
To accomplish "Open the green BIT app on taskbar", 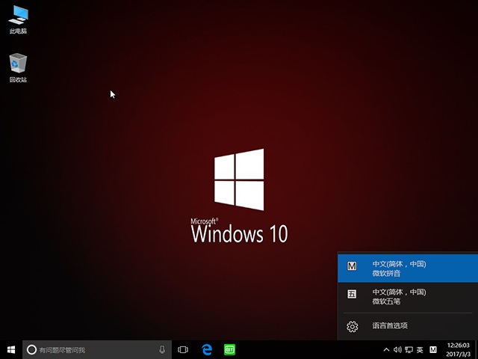I will pyautogui.click(x=230, y=349).
